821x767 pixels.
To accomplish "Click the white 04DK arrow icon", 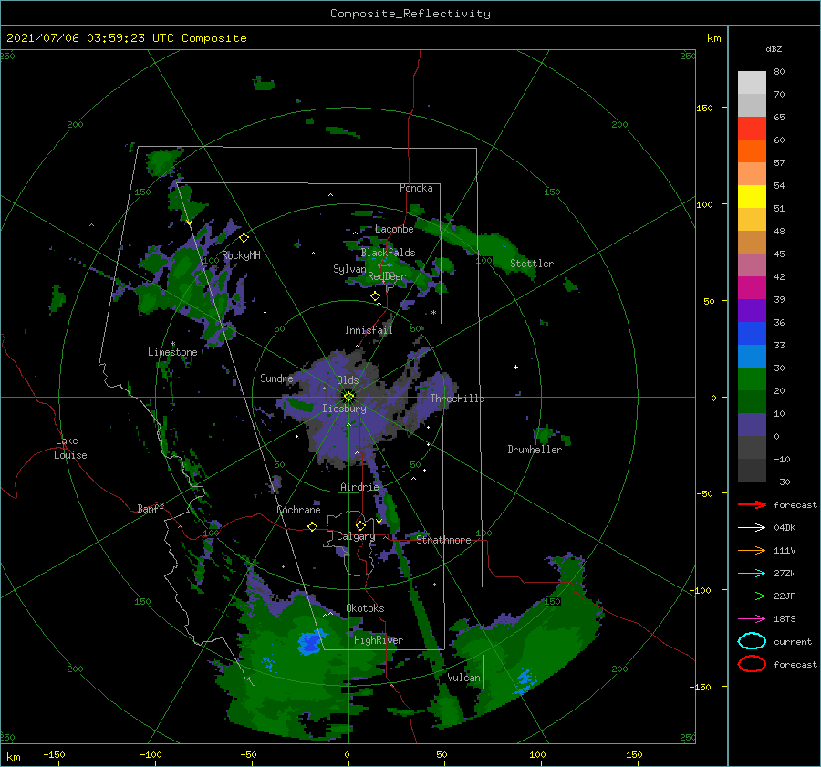I will [x=752, y=528].
